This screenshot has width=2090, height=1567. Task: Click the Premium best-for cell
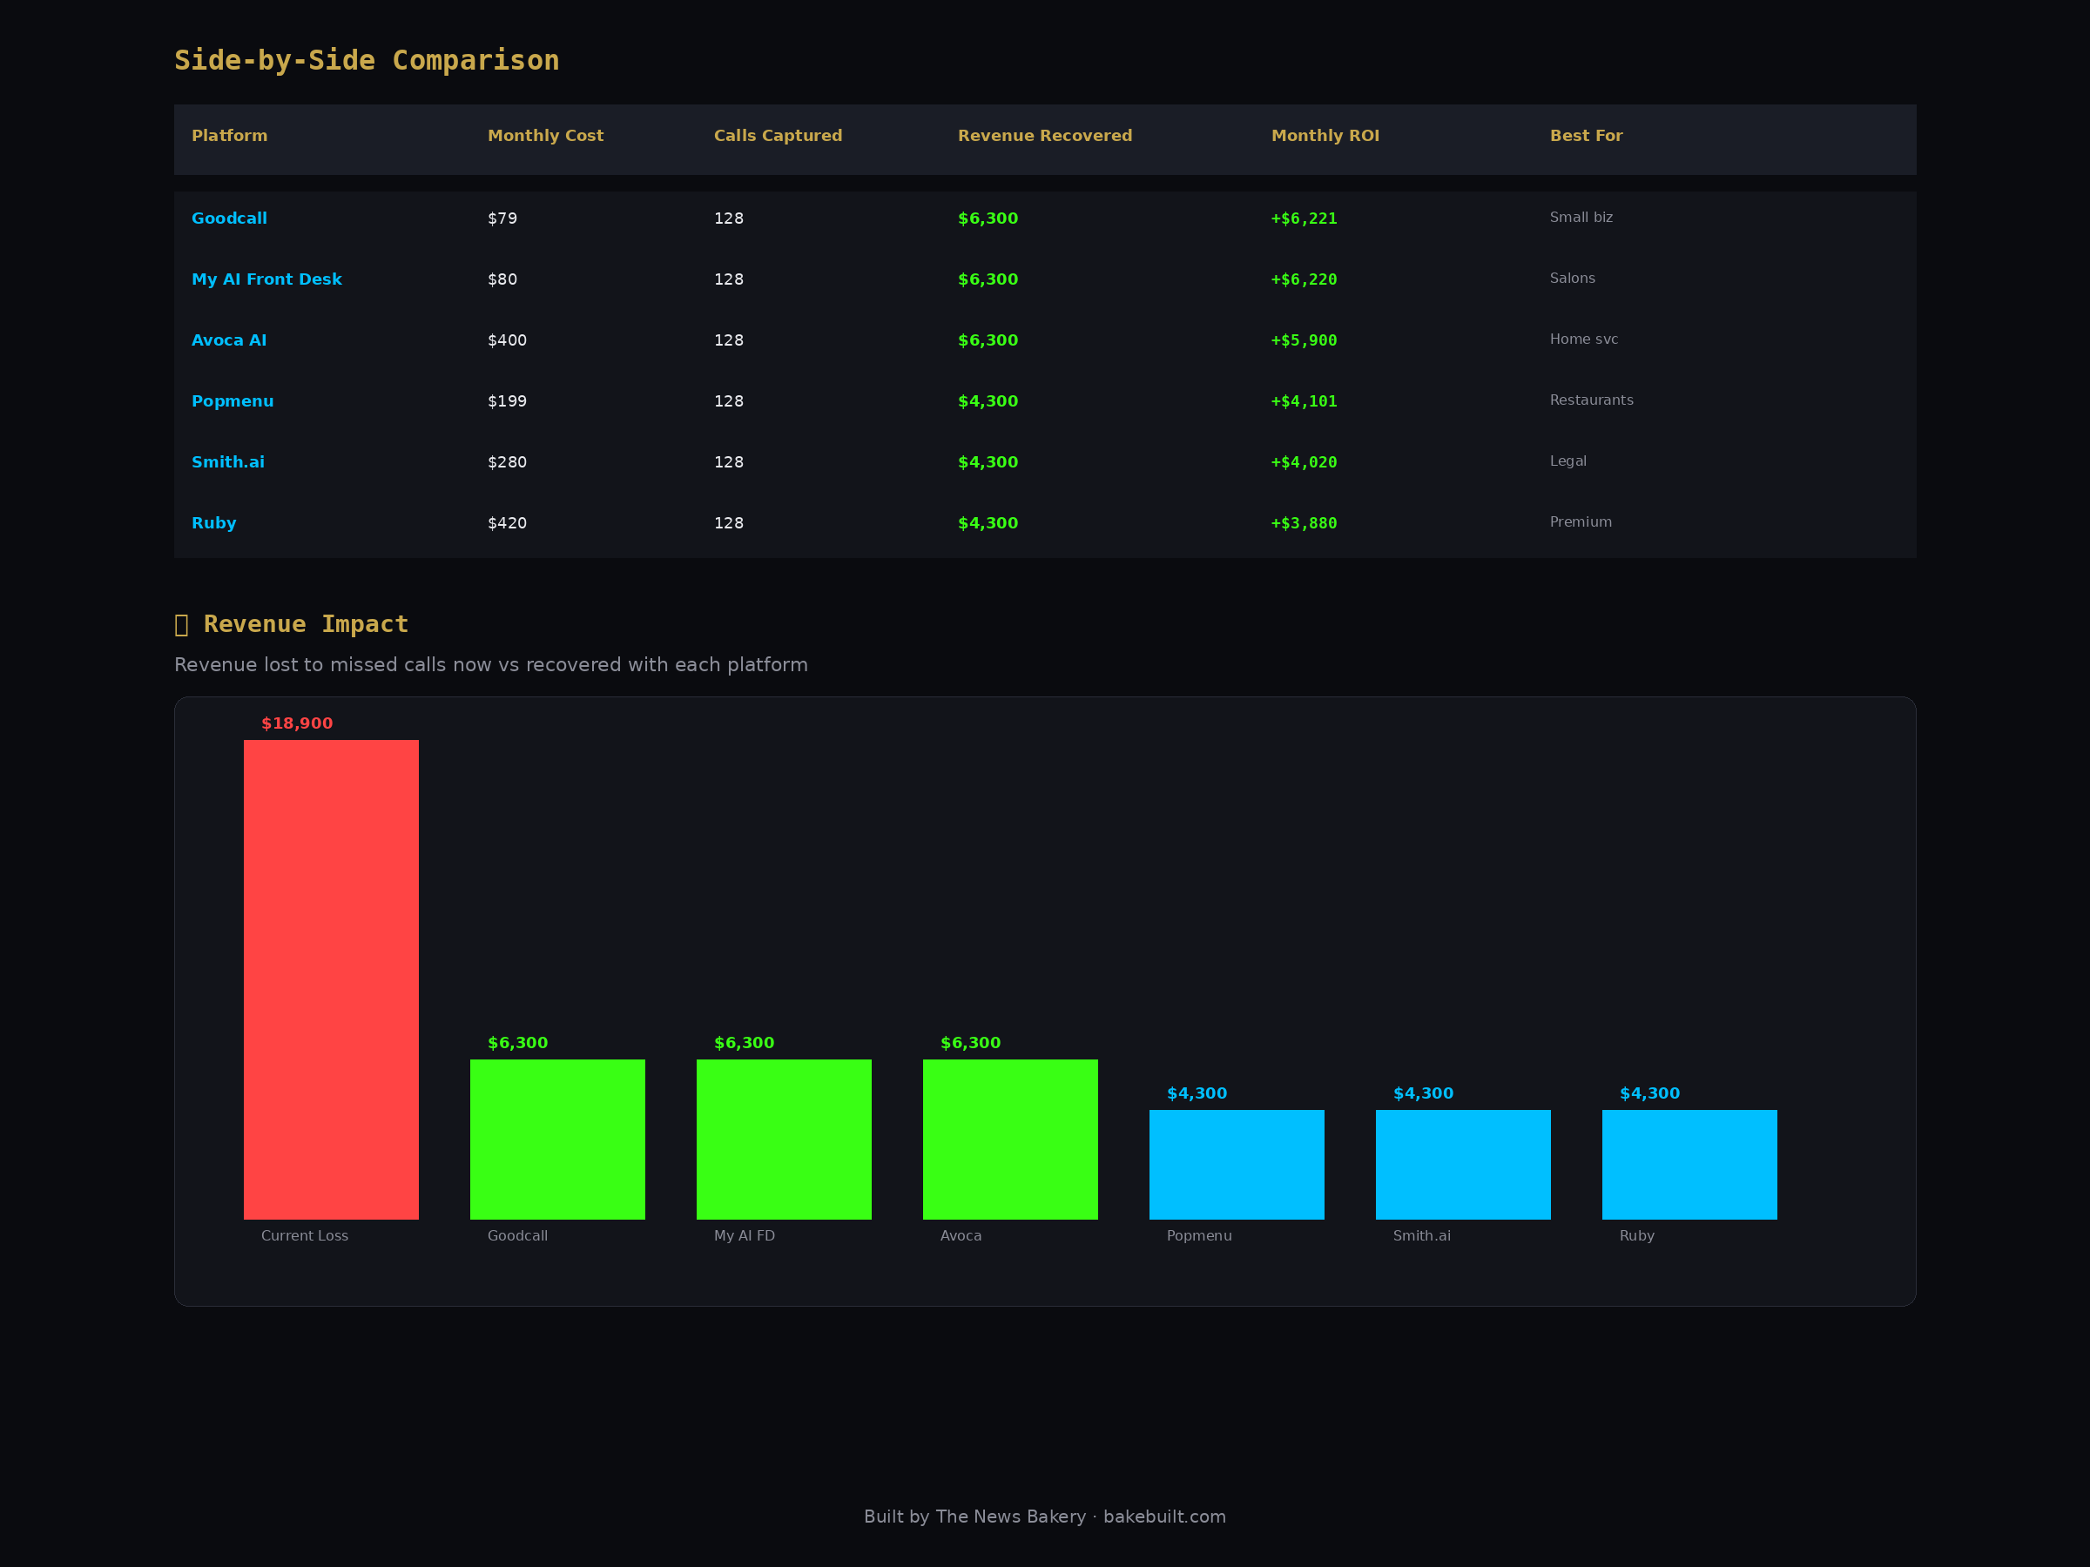click(1581, 522)
